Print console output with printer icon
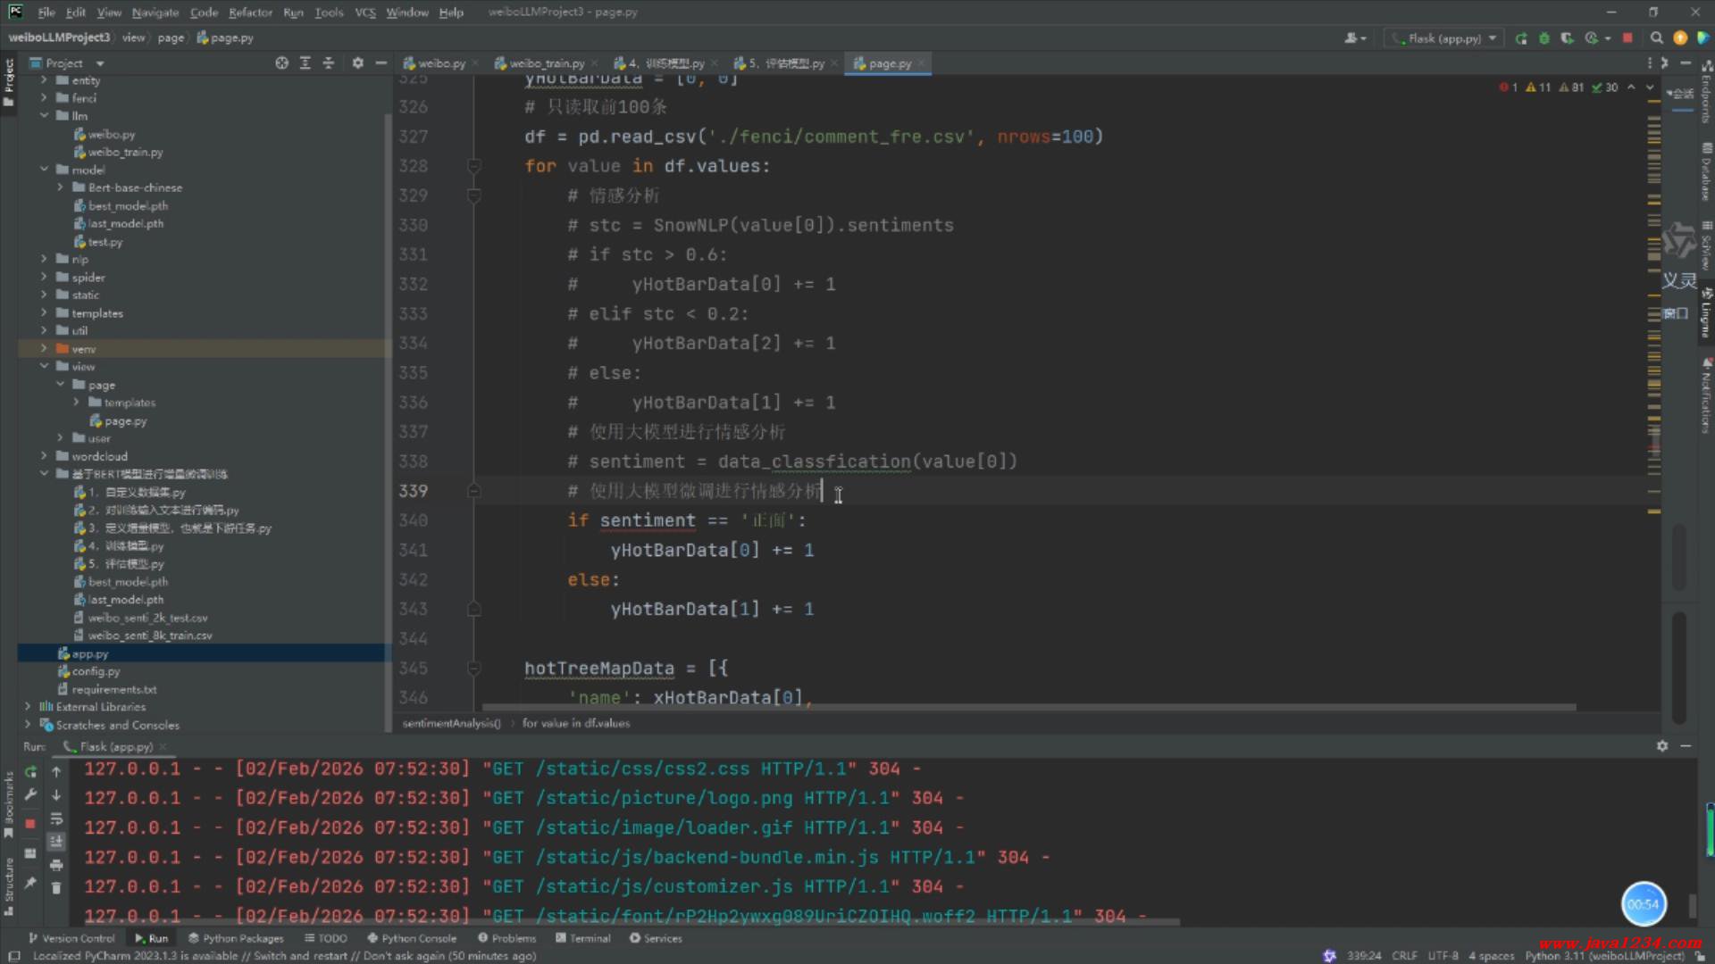Screen dimensions: 1715x964 (x=56, y=864)
